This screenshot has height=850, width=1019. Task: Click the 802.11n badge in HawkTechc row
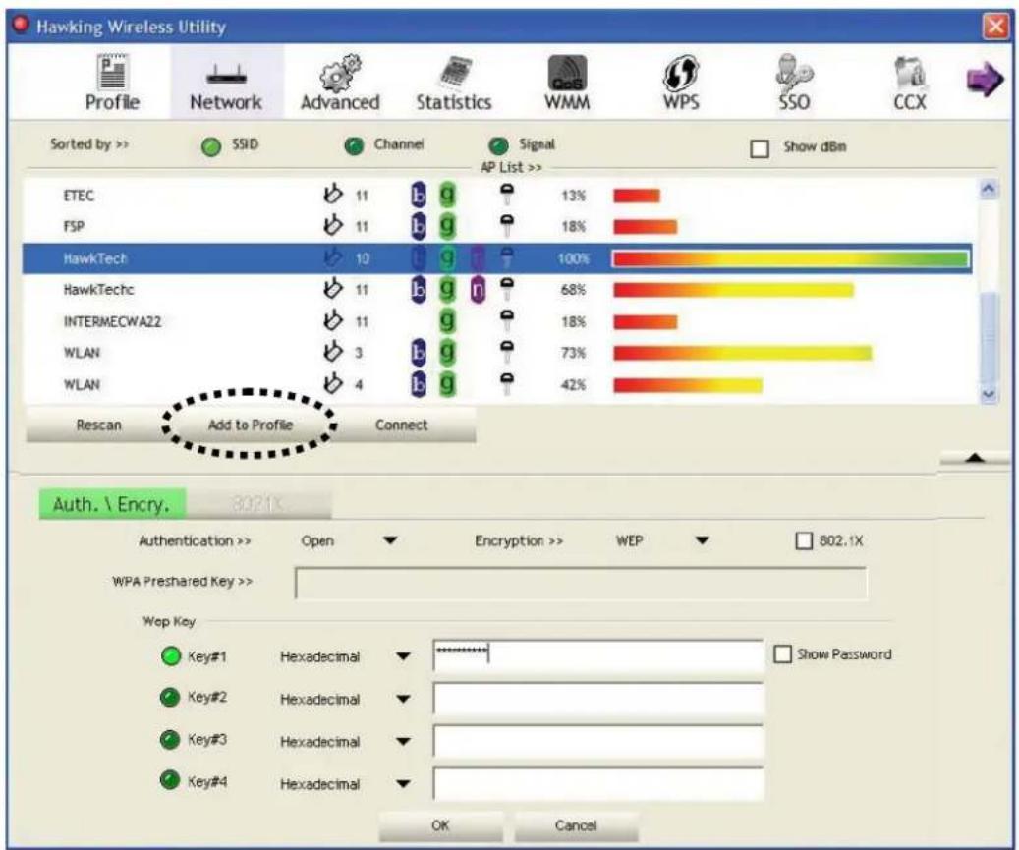[478, 290]
